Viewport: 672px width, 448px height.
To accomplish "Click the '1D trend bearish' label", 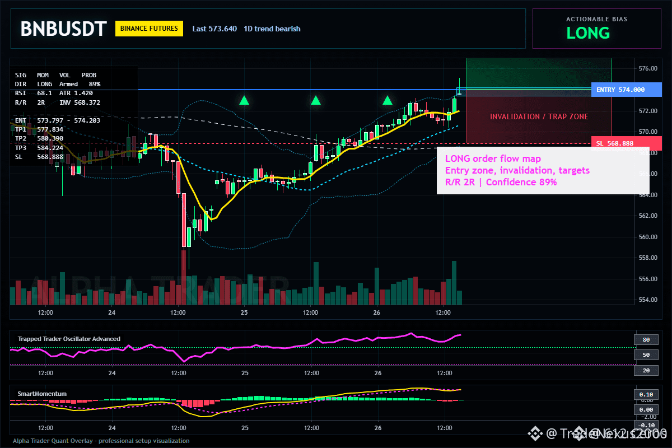I will coord(272,29).
